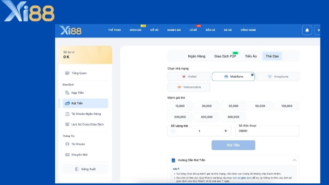329x185 pixels.
Task: Switch to Tiền Ảo tab
Action: [251, 56]
